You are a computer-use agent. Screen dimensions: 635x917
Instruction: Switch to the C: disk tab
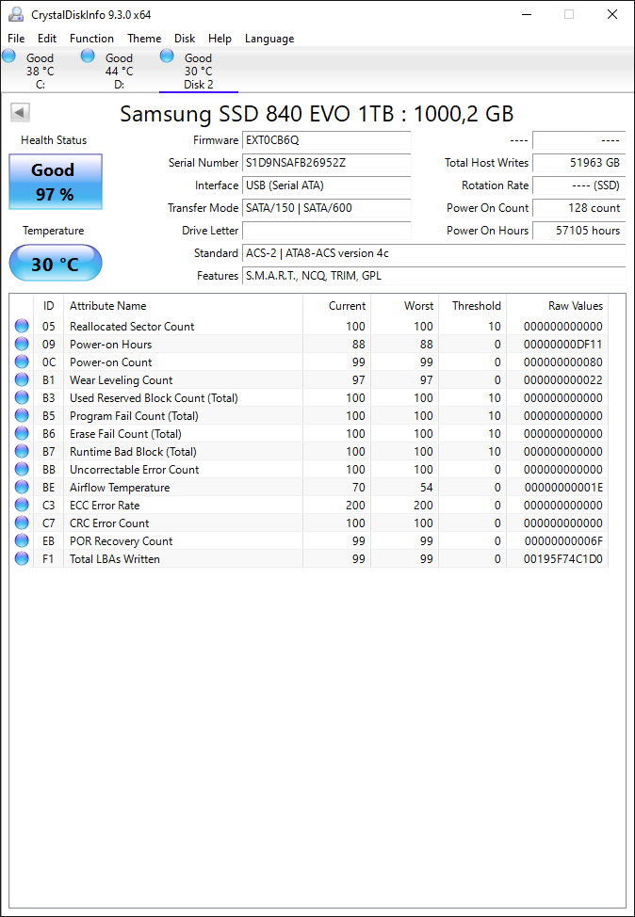click(x=40, y=71)
